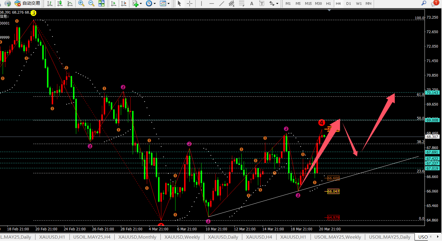Switch chart to candlestick display

click(x=60, y=4)
